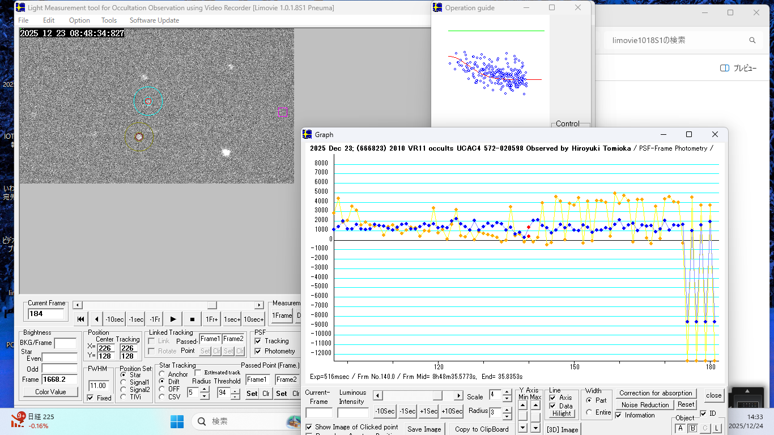Select object L button in Object group
This screenshot has height=435, width=774.
coord(717,428)
